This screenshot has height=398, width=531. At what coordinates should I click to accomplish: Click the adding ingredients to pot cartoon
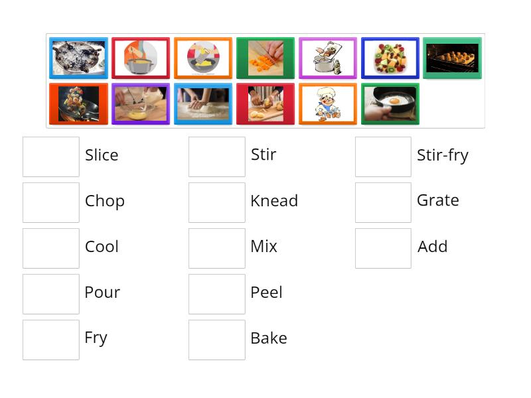coord(327,58)
